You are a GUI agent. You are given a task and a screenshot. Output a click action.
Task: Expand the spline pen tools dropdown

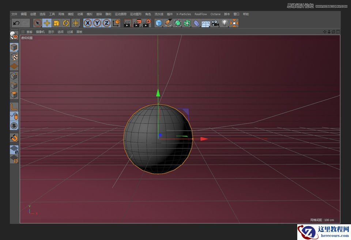point(168,23)
